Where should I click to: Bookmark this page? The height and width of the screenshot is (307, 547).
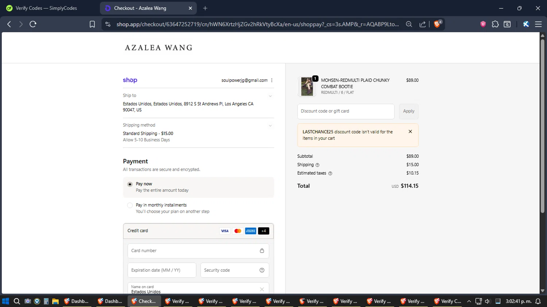92,24
